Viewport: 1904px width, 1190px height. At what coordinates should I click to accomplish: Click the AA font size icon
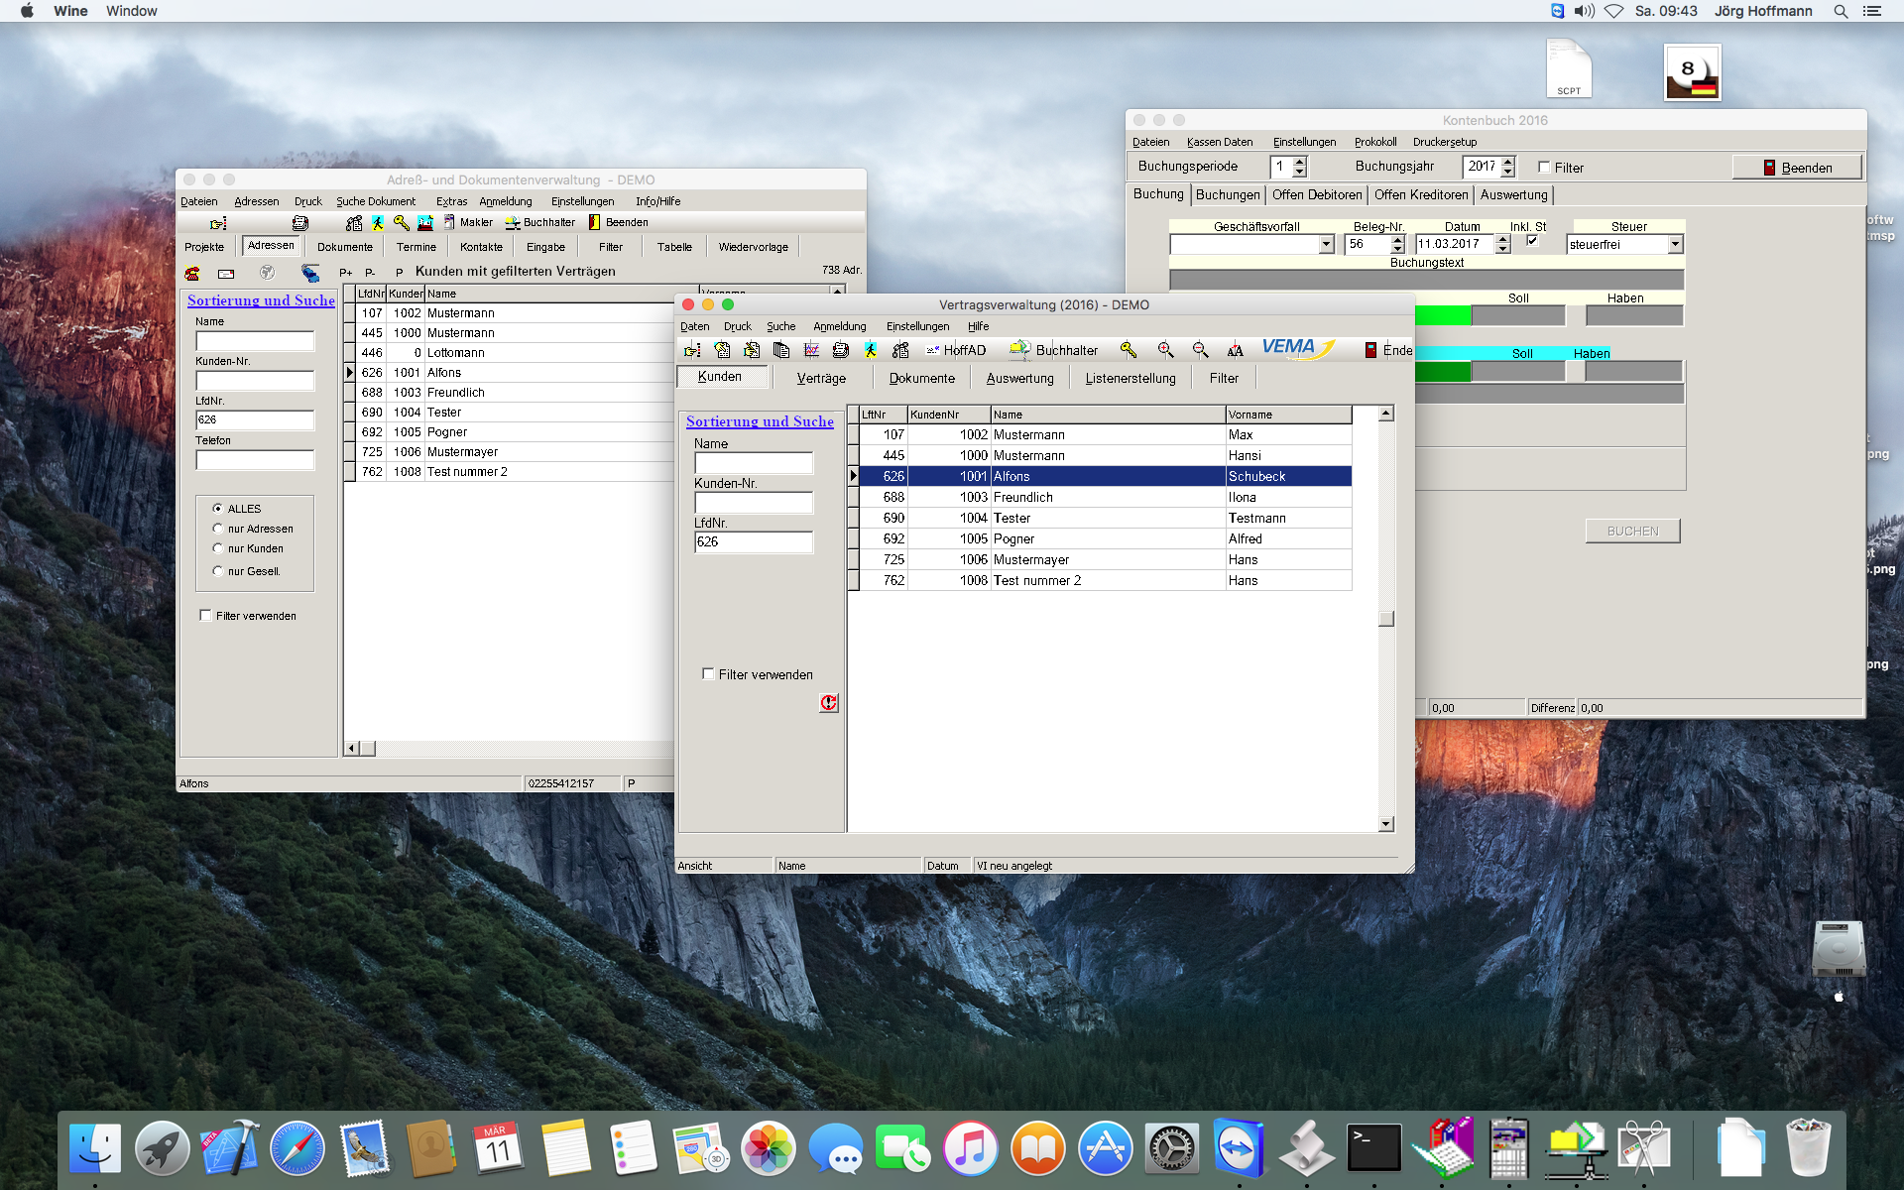pyautogui.click(x=1236, y=350)
